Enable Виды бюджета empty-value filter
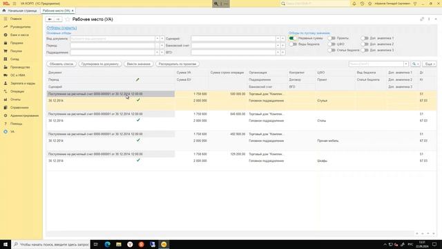Screen dimensions: 442x249 tap(293, 44)
